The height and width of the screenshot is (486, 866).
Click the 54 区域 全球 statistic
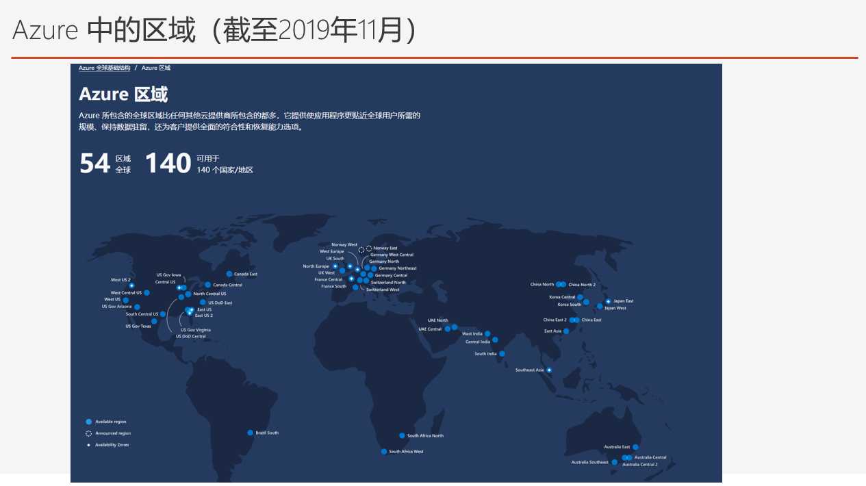[105, 164]
